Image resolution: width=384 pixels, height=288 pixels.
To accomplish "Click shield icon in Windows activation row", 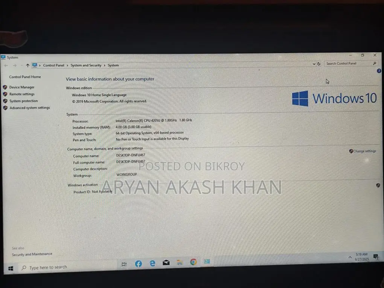I will point(378,185).
